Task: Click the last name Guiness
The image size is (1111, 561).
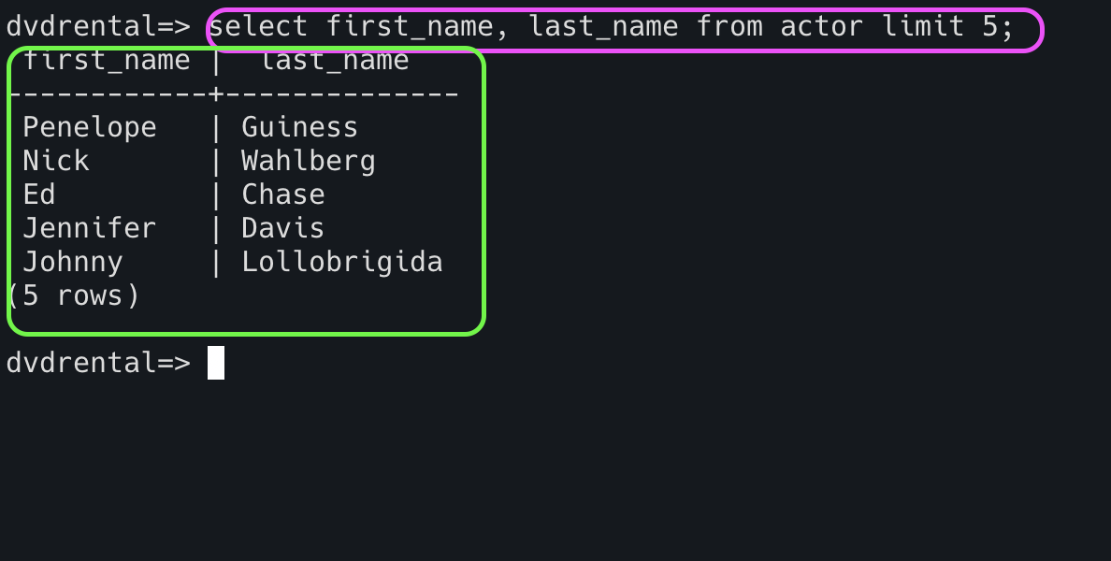Action: click(x=299, y=128)
